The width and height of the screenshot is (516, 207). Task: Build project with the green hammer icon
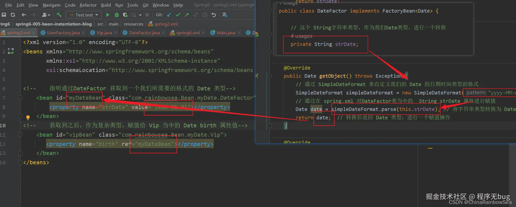tap(59, 15)
